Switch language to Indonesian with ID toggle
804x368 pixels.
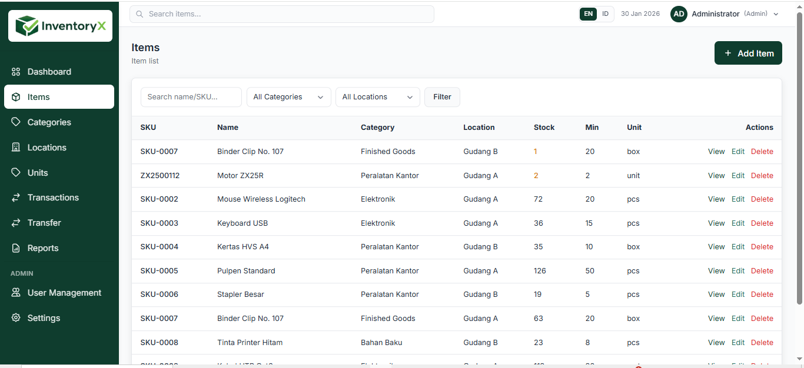pyautogui.click(x=606, y=13)
